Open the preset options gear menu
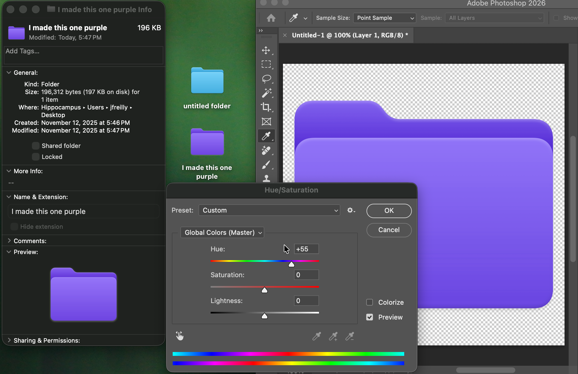The image size is (578, 374). pyautogui.click(x=351, y=210)
